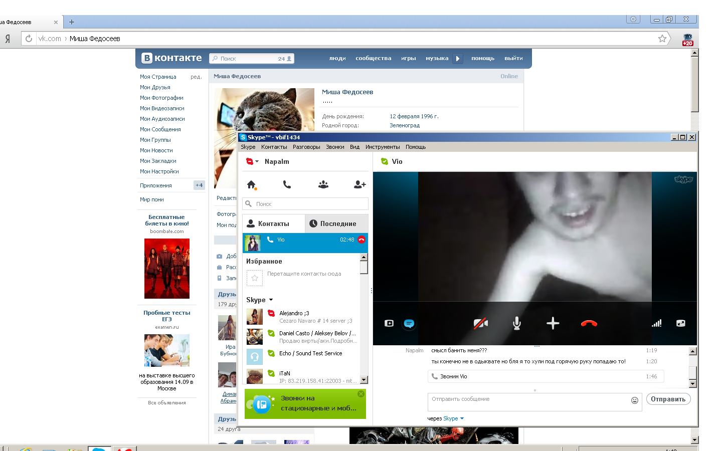
Task: Open the Приложения +4 badge
Action: point(199,185)
